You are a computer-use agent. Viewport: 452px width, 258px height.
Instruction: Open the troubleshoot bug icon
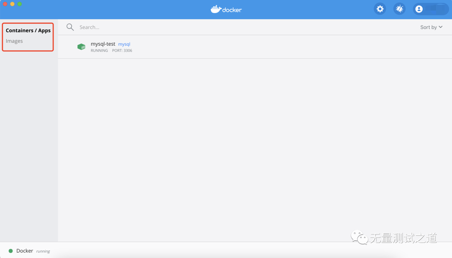pos(399,9)
